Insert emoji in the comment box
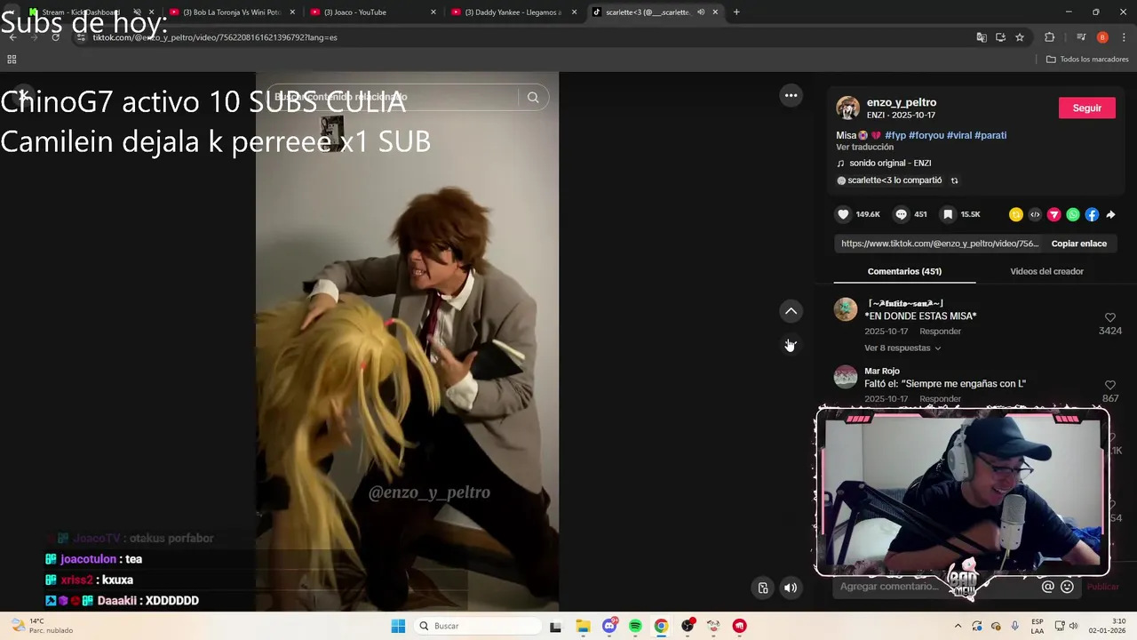Image resolution: width=1137 pixels, height=640 pixels. click(1067, 587)
